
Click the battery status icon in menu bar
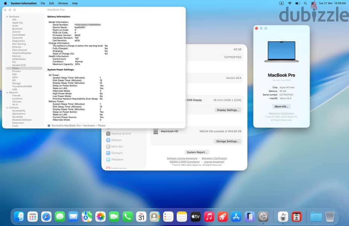[297, 3]
